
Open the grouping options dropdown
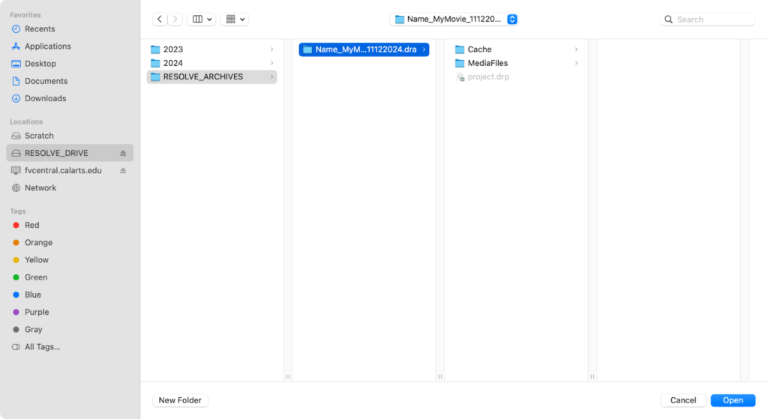point(234,19)
